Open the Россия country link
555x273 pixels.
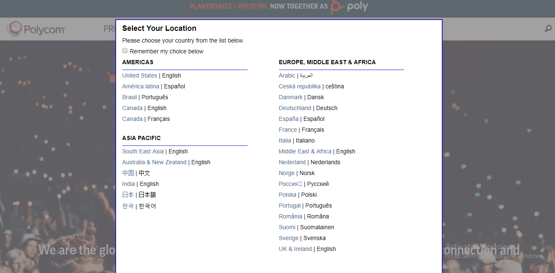290,184
